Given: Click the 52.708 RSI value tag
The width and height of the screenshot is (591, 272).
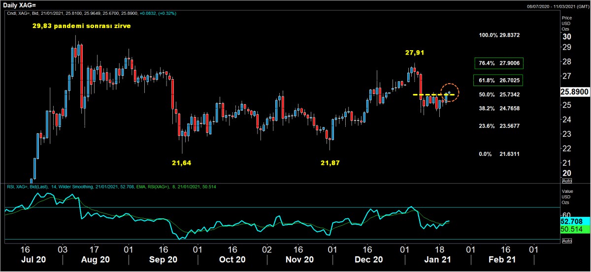Looking at the screenshot, I should [x=571, y=222].
